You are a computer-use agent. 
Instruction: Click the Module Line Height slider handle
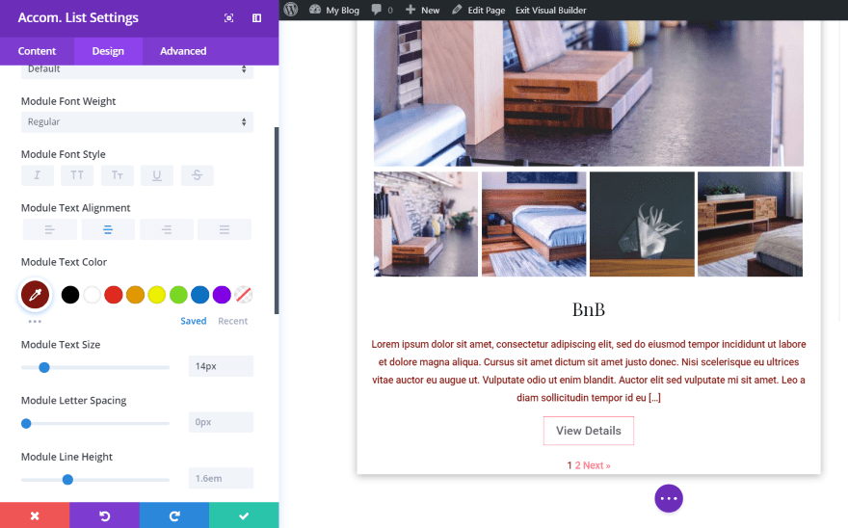pyautogui.click(x=67, y=479)
